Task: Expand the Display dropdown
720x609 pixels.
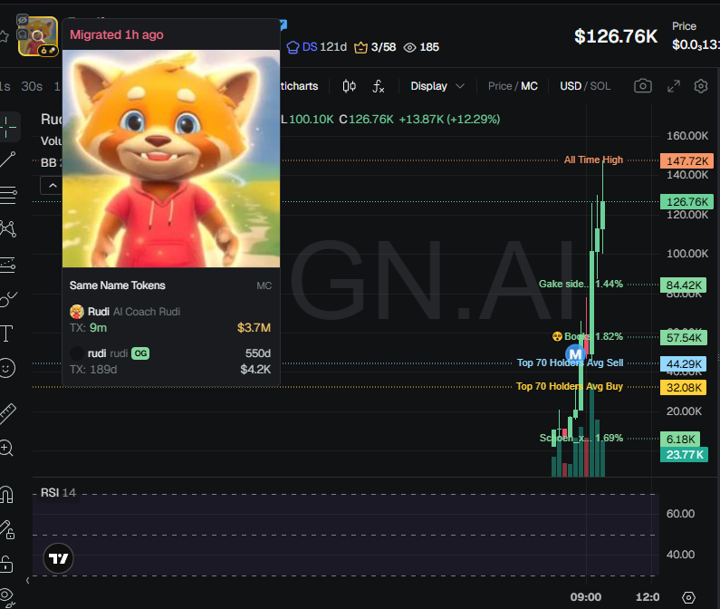Action: tap(437, 86)
